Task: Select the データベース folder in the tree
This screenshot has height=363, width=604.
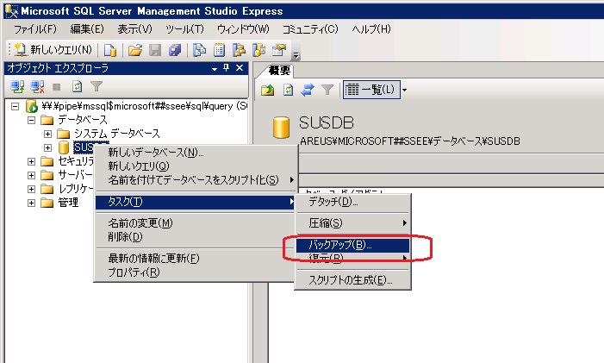Action: point(82,120)
